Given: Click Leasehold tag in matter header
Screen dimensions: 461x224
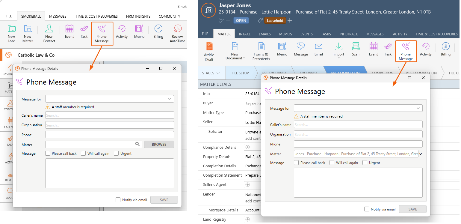Looking at the screenshot, I should click(x=275, y=21).
